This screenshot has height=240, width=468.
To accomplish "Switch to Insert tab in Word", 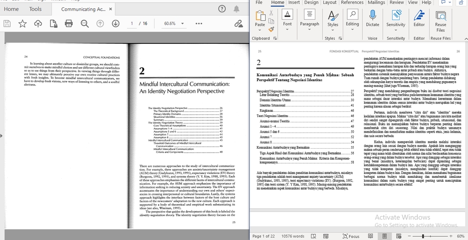I will [x=293, y=2].
